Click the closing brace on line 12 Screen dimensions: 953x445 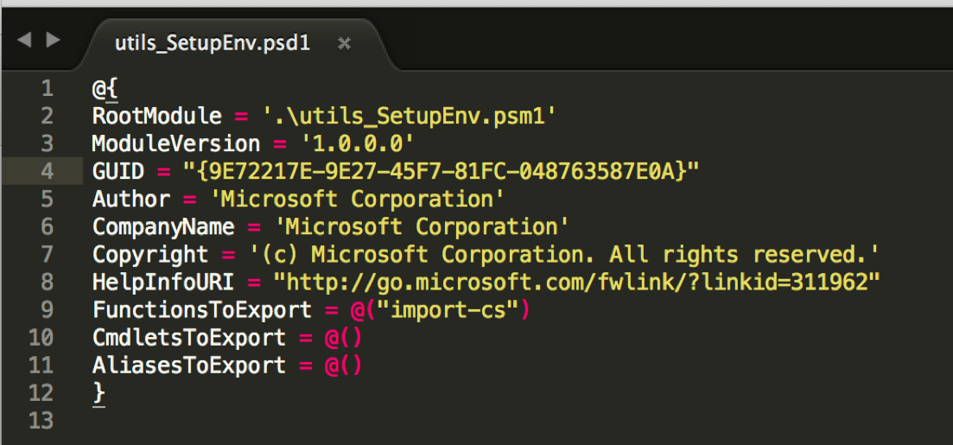(x=98, y=393)
